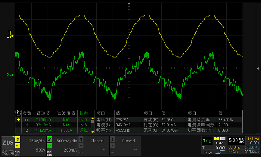Select trigger source channel 1 yellow badge
Screen dimensions: 261x157
click(x=217, y=138)
